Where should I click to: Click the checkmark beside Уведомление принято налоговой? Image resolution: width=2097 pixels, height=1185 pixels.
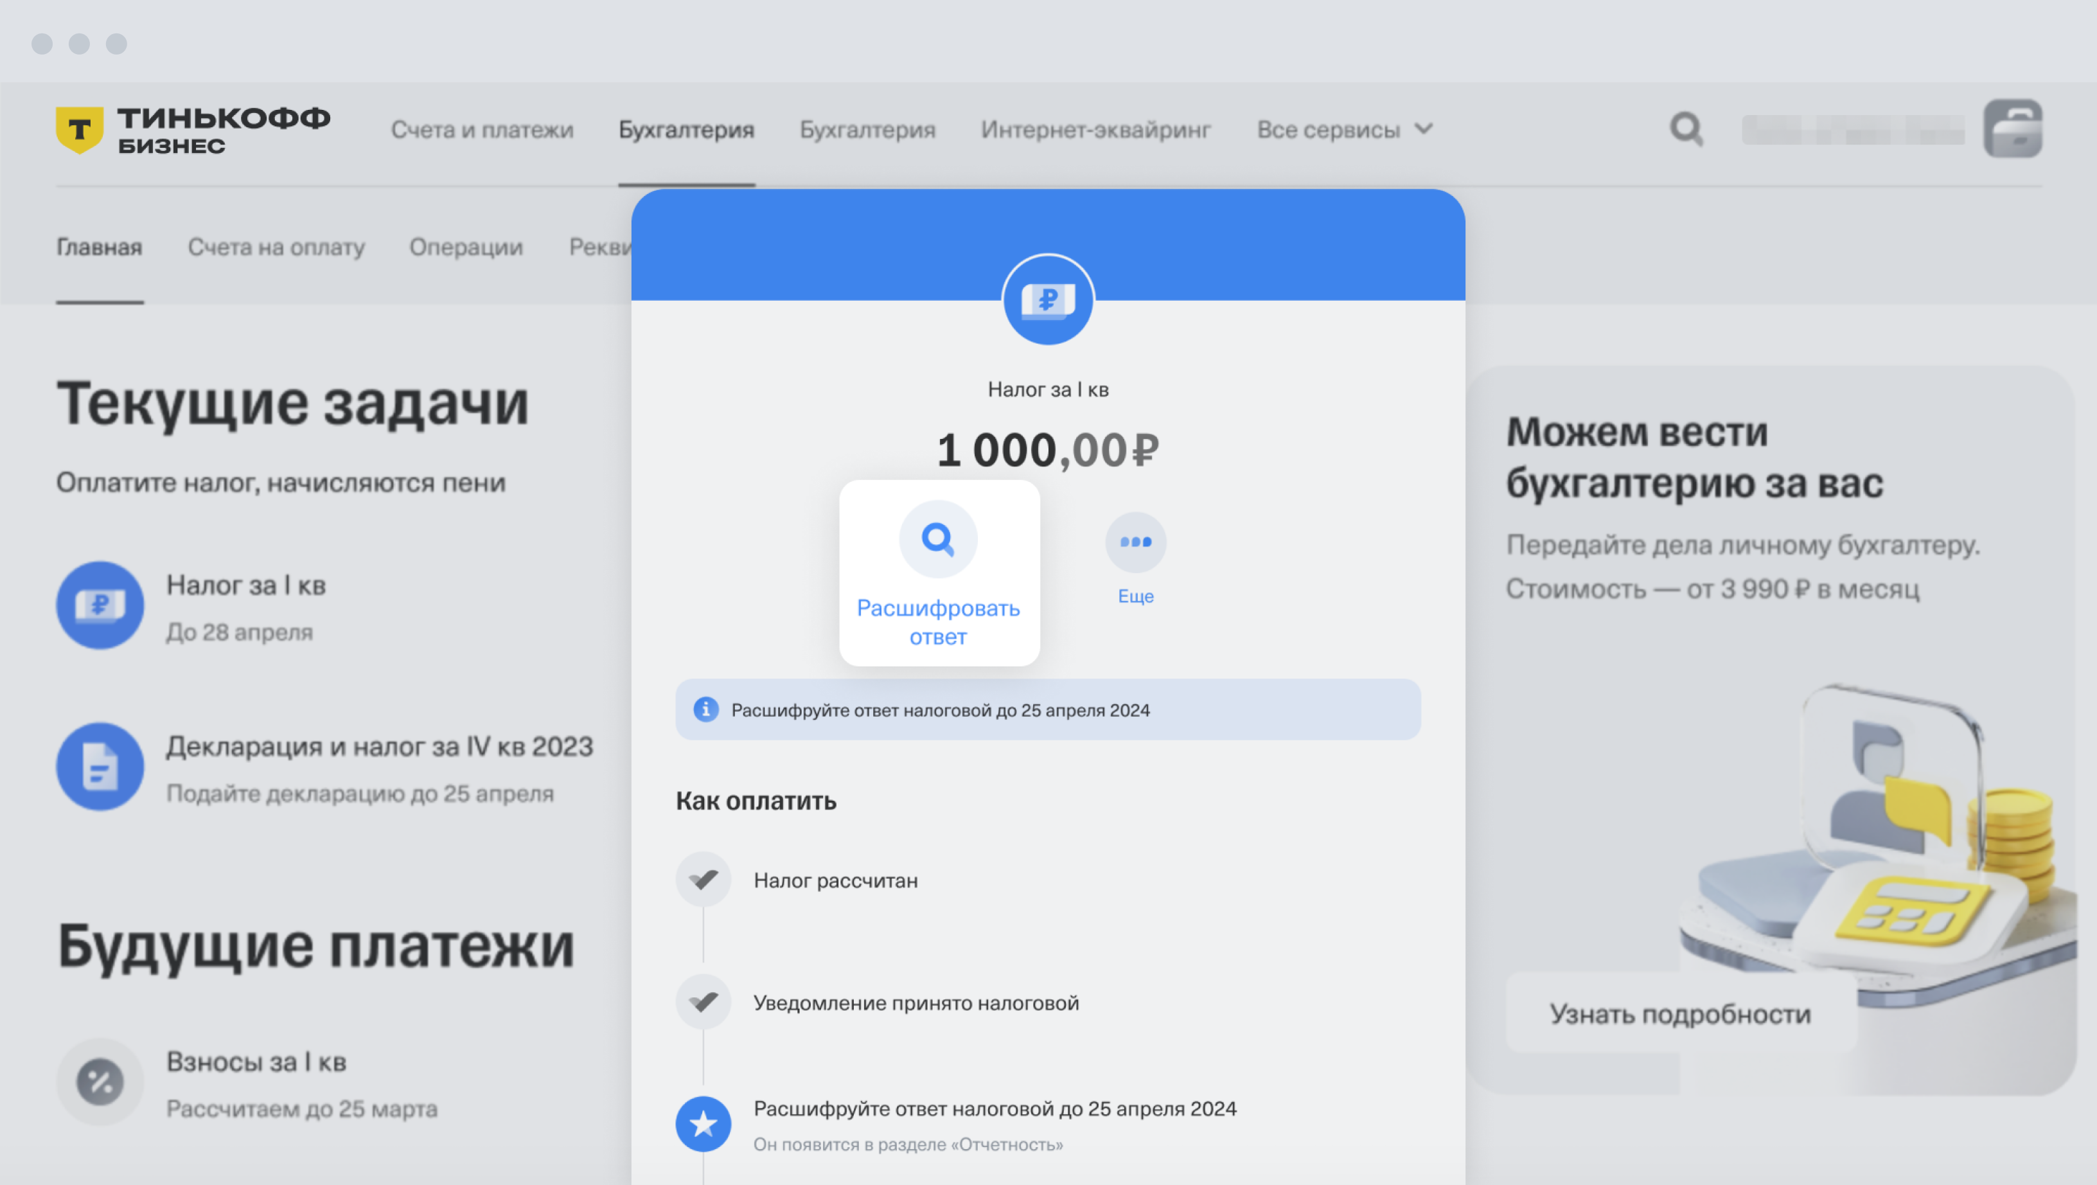point(703,1002)
